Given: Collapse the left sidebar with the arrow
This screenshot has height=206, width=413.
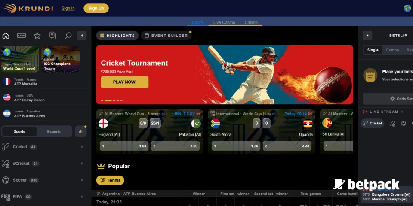Looking at the screenshot, I should 82,36.
